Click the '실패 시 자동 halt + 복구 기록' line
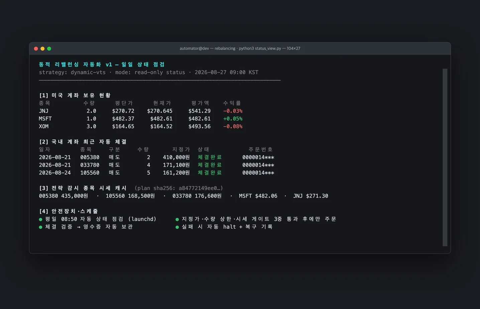This screenshot has height=309, width=480. (x=227, y=227)
